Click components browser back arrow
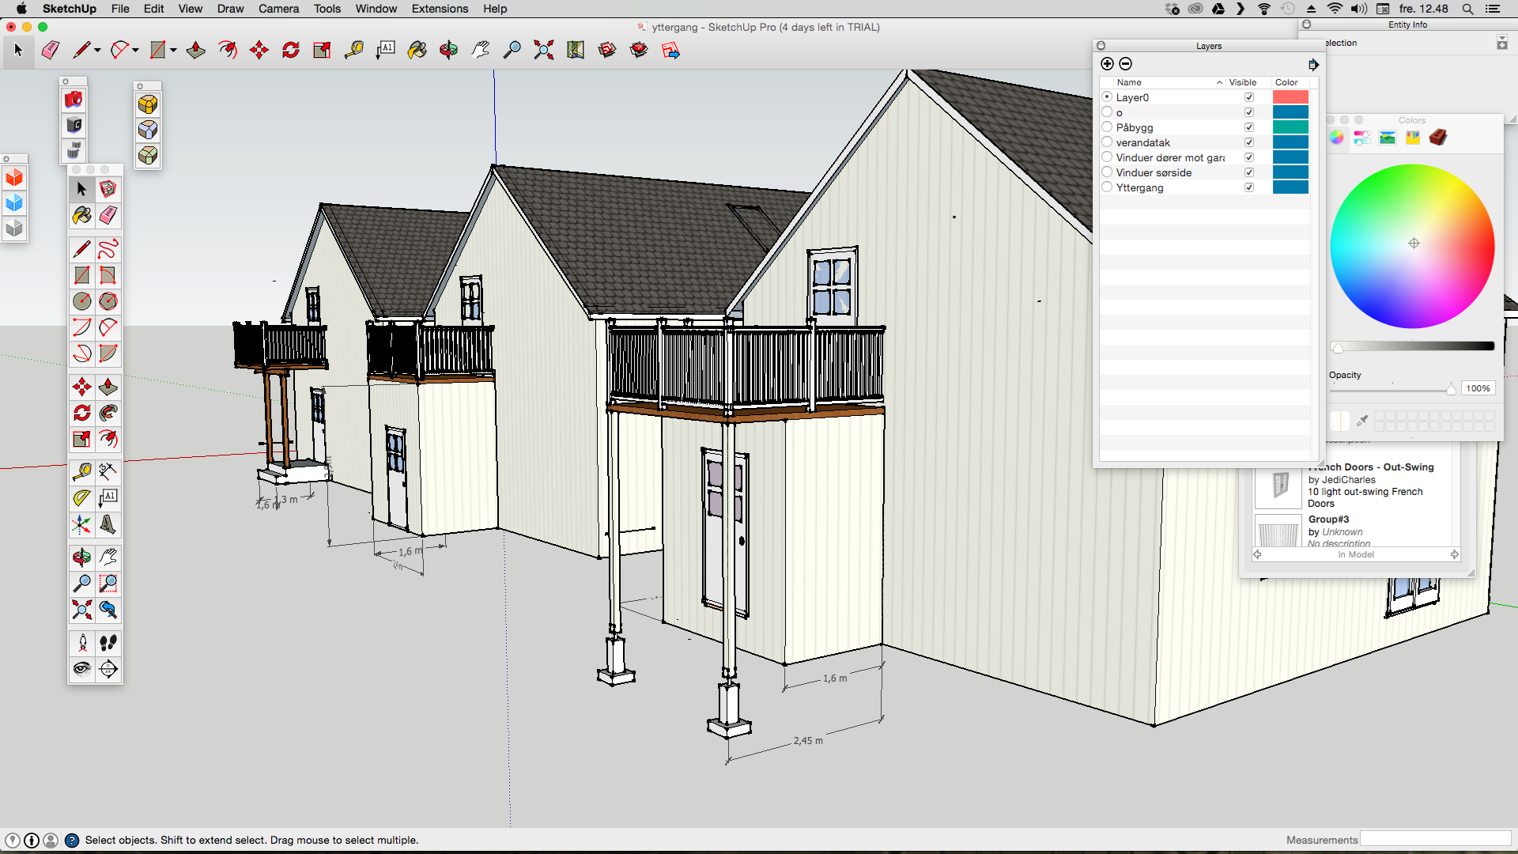The image size is (1518, 854). coord(1258,554)
